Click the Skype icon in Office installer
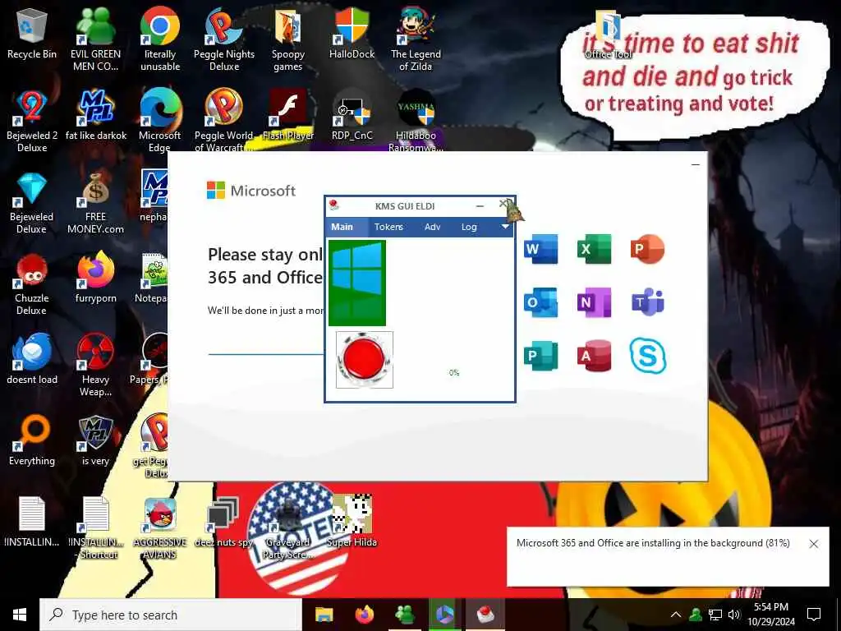This screenshot has height=631, width=841. 648,355
